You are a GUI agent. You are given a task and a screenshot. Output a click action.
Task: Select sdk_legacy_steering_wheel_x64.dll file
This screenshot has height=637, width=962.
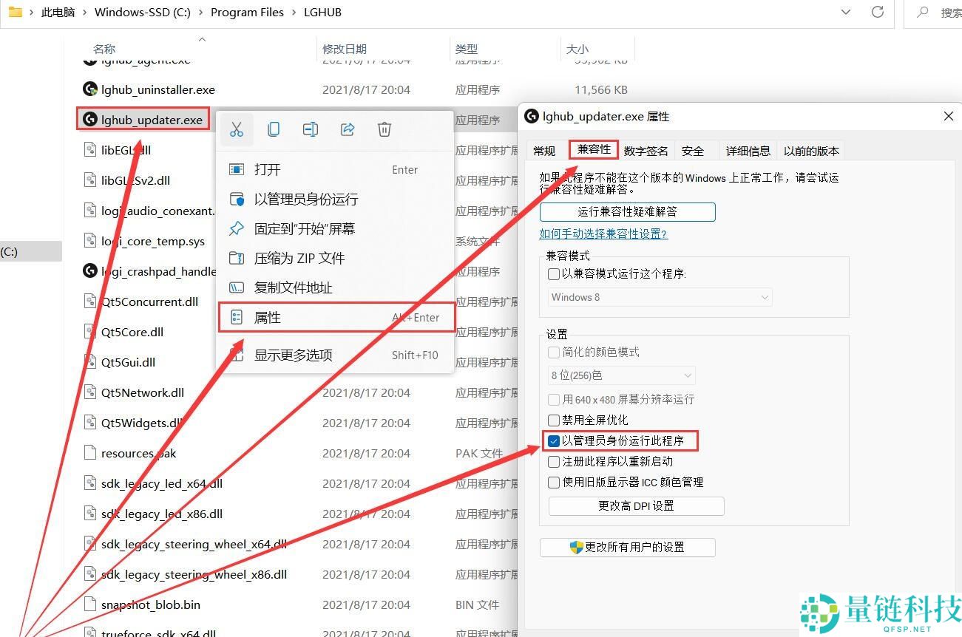point(194,544)
